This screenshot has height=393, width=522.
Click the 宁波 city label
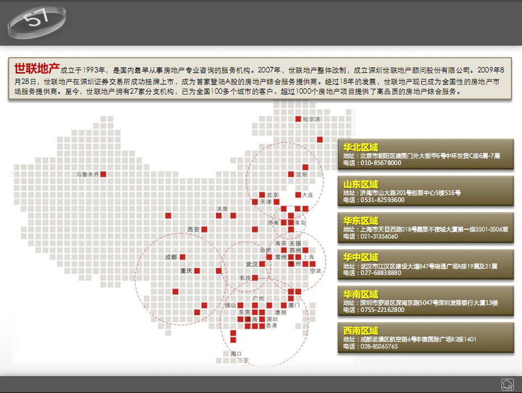click(316, 271)
